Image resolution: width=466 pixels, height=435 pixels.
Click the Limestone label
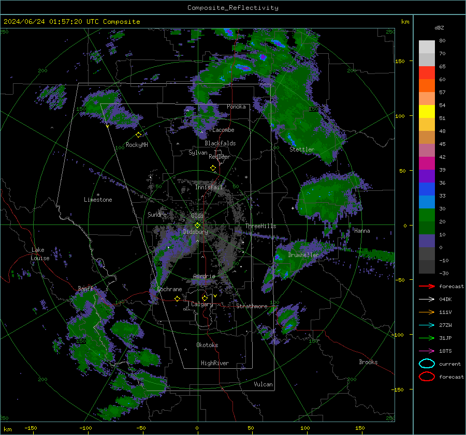[x=98, y=200]
